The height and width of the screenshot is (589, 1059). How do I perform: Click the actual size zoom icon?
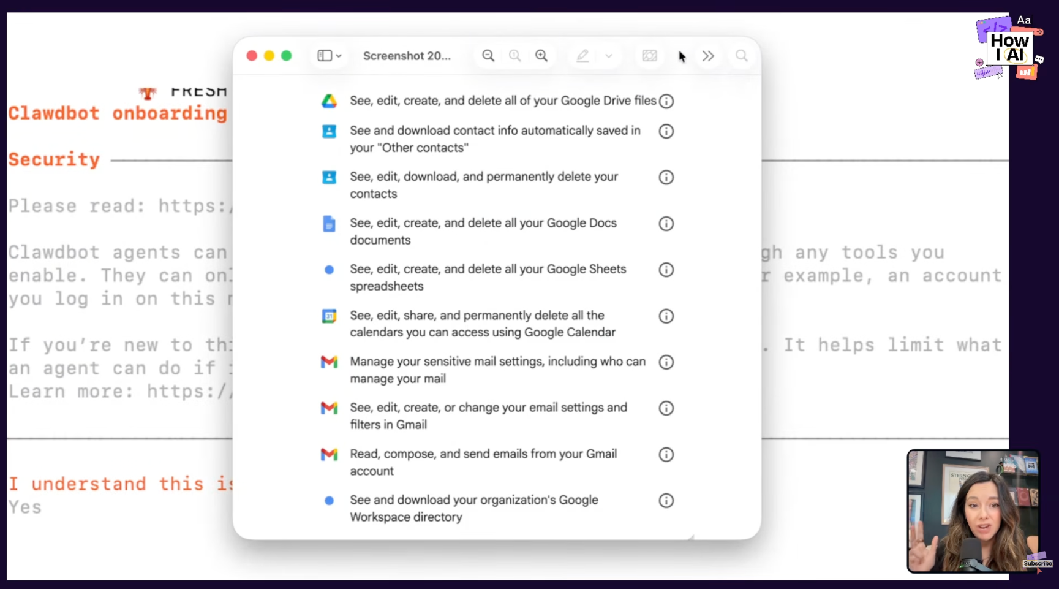click(x=514, y=56)
